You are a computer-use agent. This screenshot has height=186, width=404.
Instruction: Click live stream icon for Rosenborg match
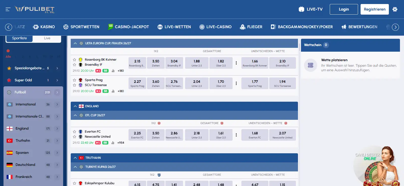pyautogui.click(x=98, y=71)
